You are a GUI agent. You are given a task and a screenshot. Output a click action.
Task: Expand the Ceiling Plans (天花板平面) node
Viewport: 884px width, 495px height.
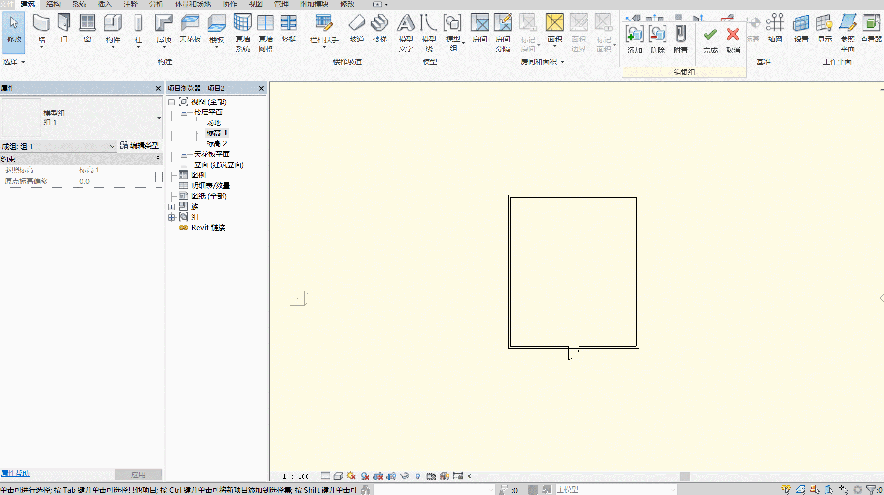(184, 154)
